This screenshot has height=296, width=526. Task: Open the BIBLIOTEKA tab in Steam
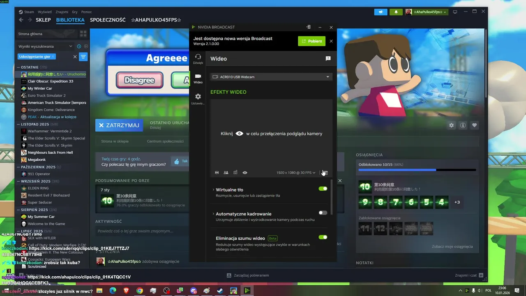70,20
